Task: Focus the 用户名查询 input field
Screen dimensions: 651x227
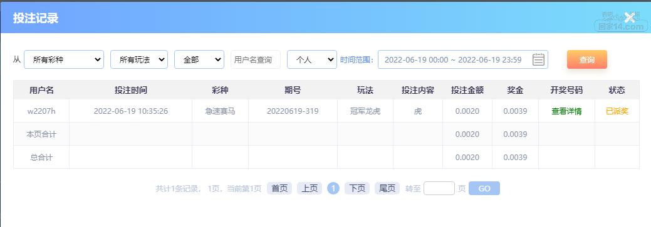Action: click(x=256, y=59)
